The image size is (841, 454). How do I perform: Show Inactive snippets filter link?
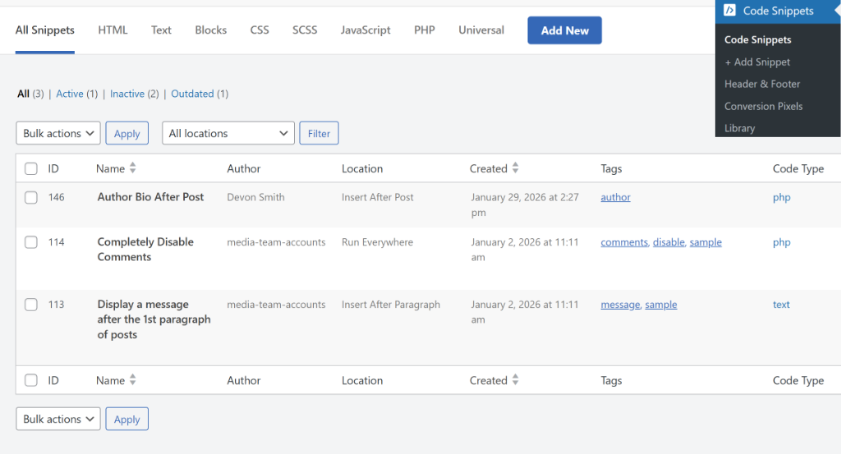point(127,94)
